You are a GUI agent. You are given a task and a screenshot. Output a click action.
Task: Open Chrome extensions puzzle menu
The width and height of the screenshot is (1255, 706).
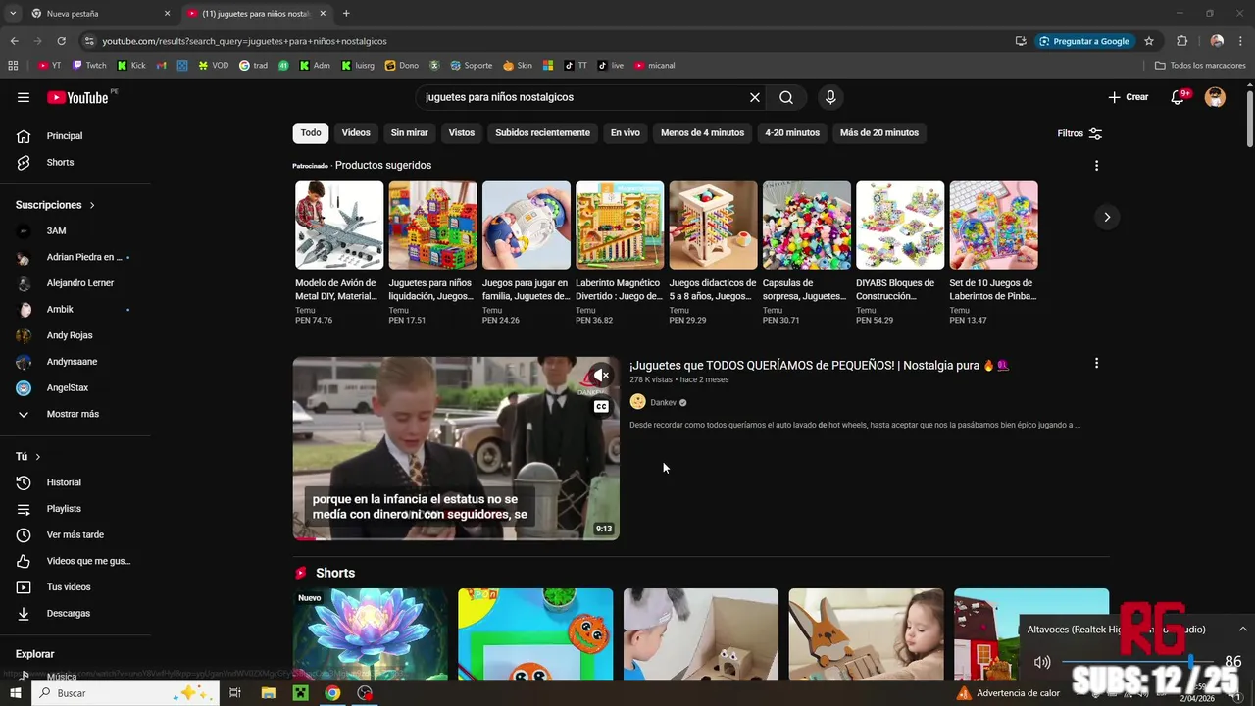[1181, 41]
